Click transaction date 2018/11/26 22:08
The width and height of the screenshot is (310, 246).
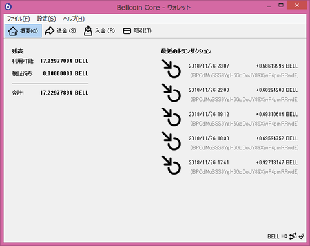pos(209,90)
